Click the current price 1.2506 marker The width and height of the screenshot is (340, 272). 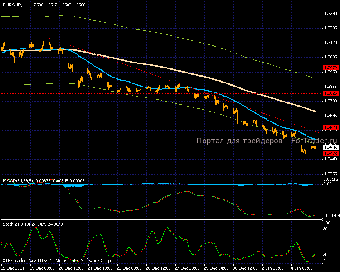tap(330, 148)
